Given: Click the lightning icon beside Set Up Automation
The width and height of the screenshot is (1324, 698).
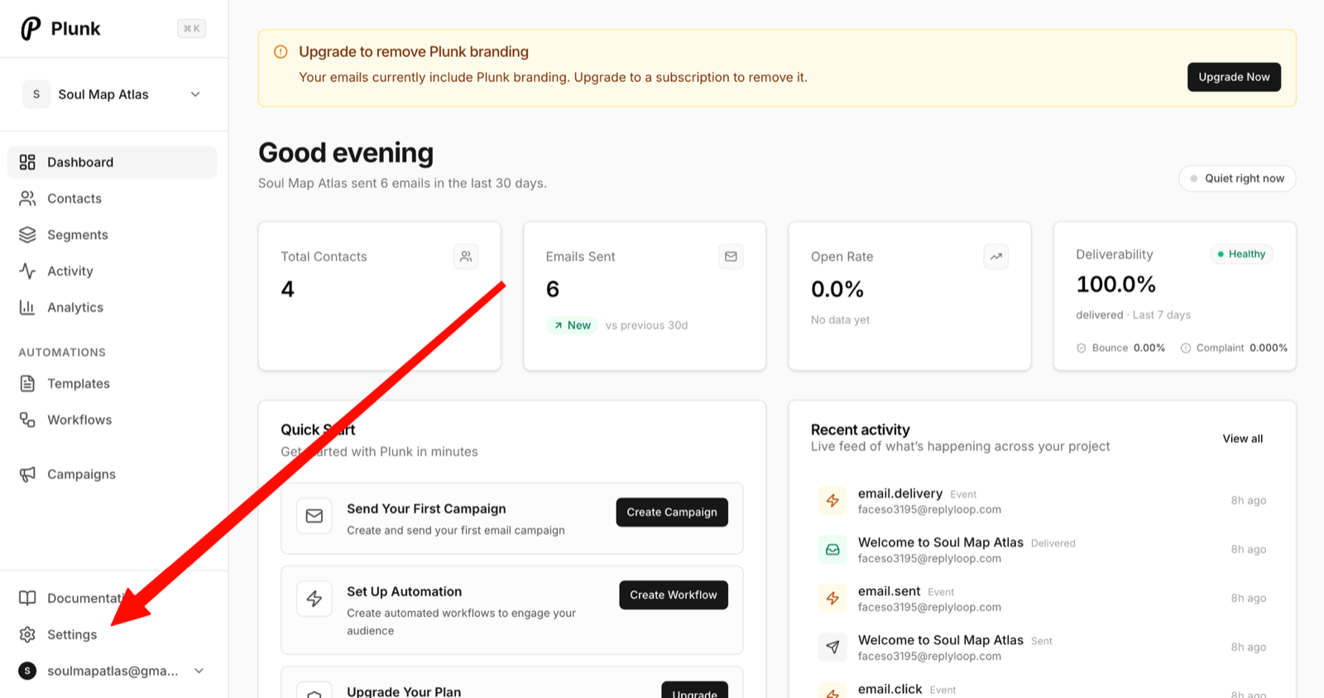Looking at the screenshot, I should [x=314, y=599].
